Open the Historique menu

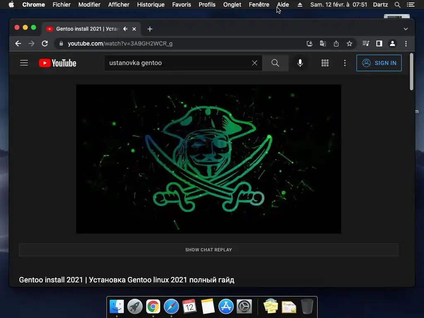[x=151, y=5]
